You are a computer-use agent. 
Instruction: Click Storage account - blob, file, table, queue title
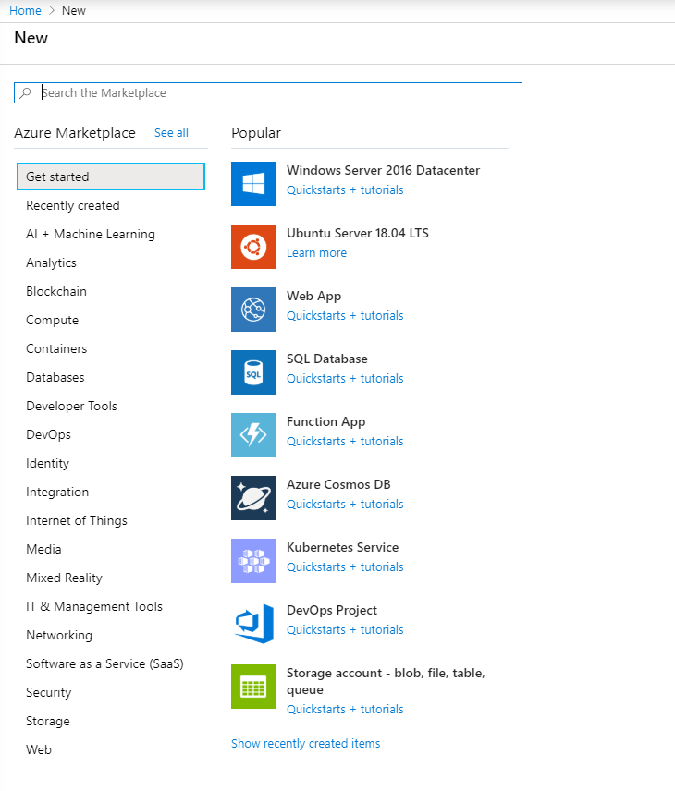386,682
